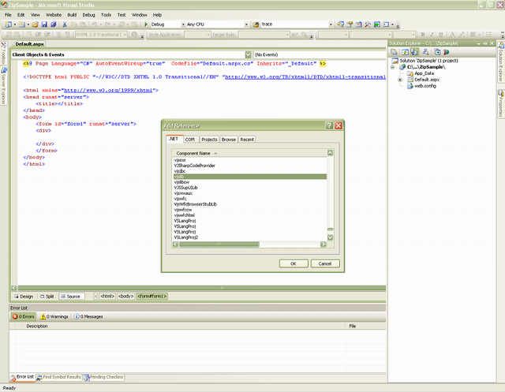Click ASP.NET Configuration icon in Solution Explorer
505x392 pixels.
[446, 52]
